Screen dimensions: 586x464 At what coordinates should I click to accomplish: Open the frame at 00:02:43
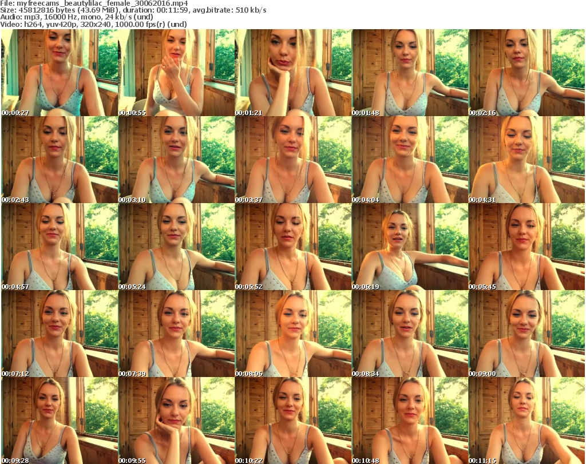coord(60,160)
